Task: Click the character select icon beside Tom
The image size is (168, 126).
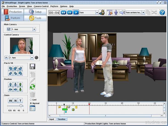Action: coord(102,13)
